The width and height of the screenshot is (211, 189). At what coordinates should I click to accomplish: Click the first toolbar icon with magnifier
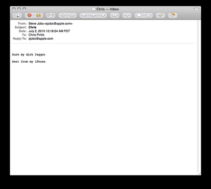17,15
